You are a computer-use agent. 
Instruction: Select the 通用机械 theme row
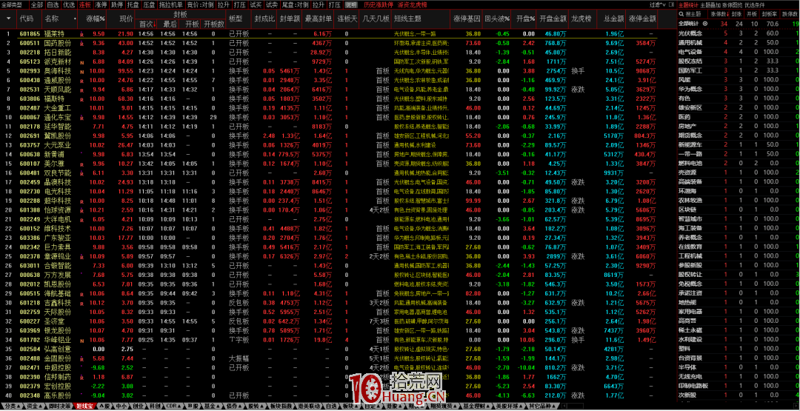[x=739, y=42]
